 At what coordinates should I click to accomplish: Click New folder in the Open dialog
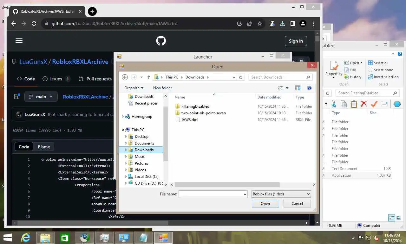(162, 88)
